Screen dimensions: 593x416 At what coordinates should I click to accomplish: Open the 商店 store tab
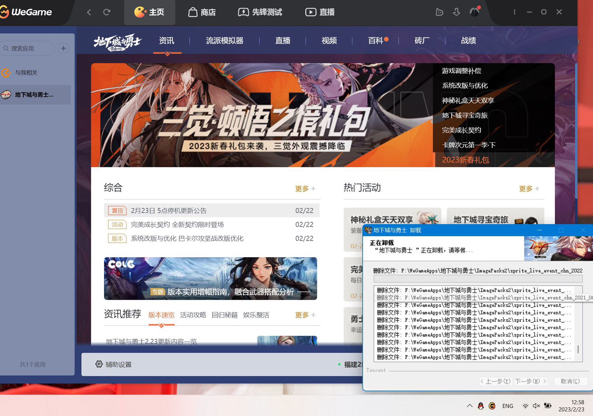(202, 12)
